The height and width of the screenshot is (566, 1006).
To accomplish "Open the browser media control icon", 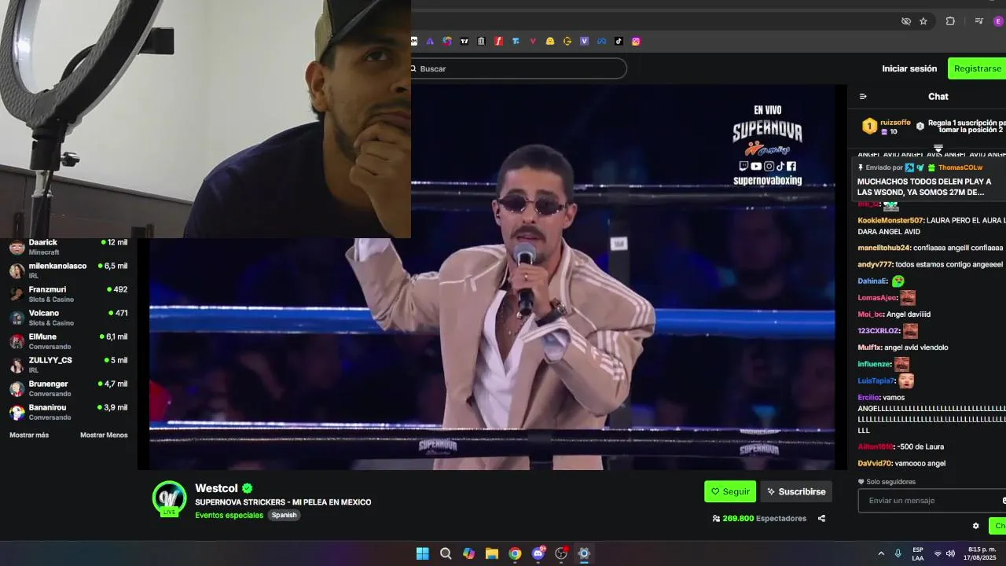I will [x=978, y=21].
